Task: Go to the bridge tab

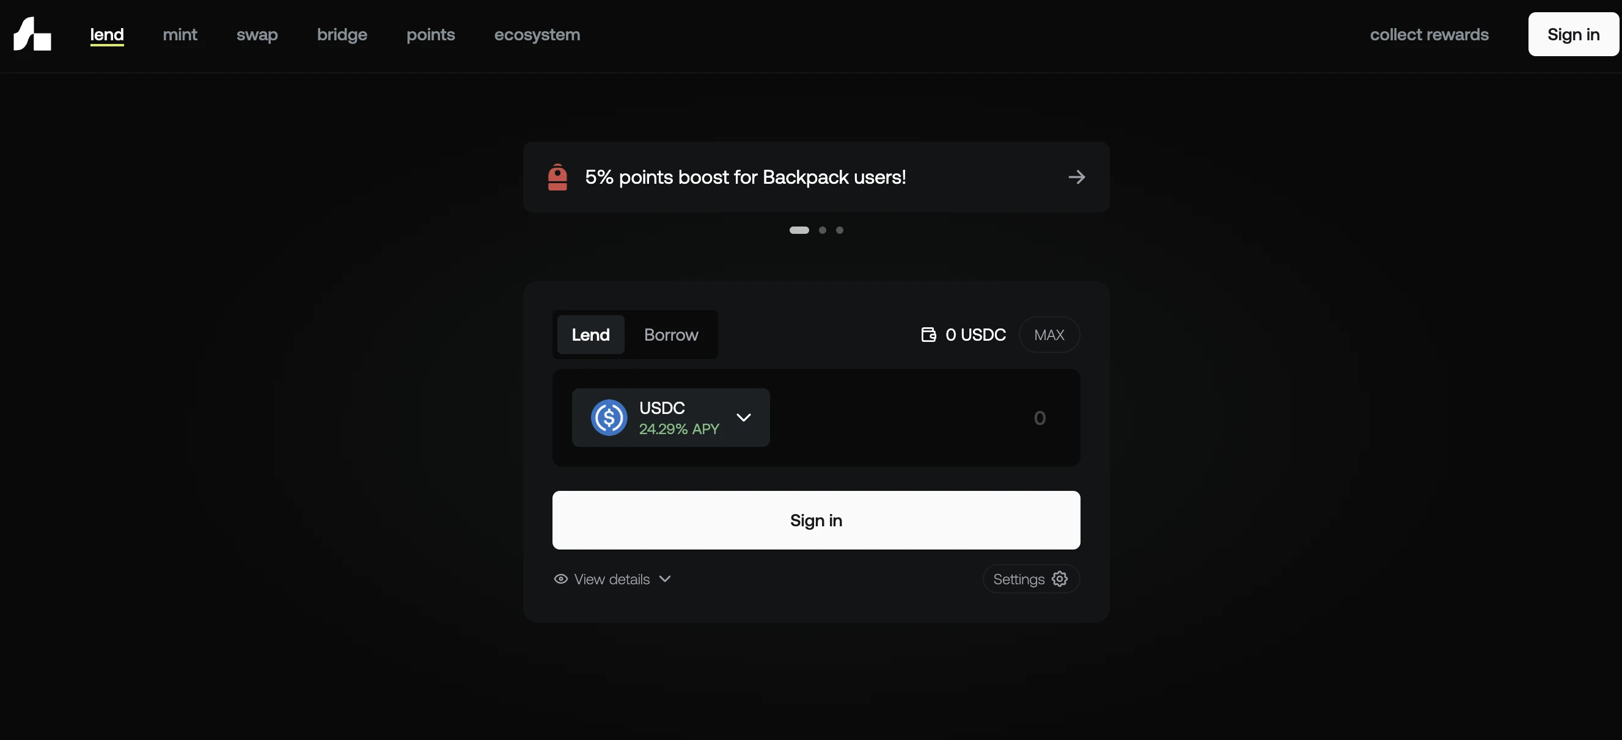Action: (x=342, y=35)
